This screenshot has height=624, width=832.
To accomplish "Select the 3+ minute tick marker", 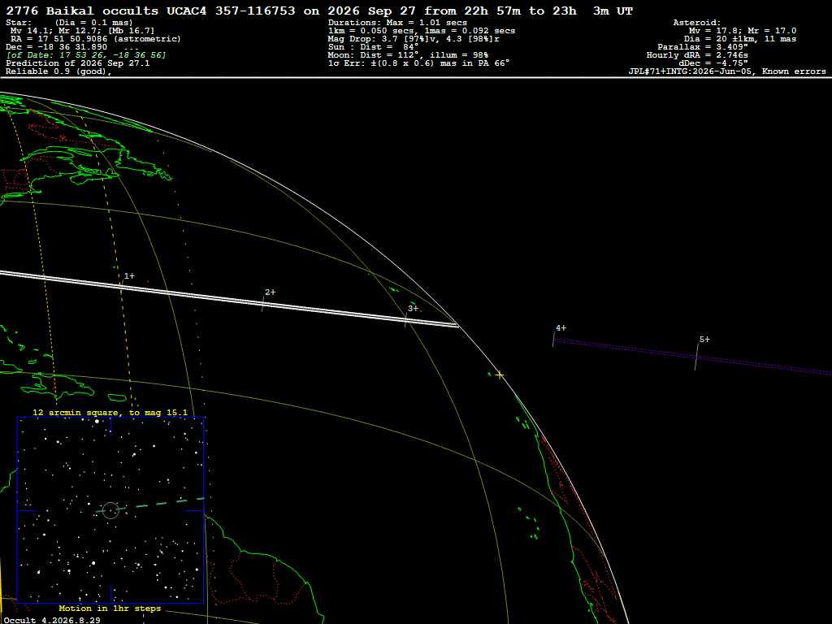I will click(413, 308).
